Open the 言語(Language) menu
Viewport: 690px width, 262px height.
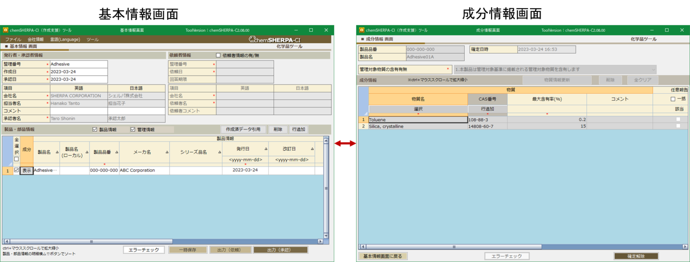pos(65,39)
